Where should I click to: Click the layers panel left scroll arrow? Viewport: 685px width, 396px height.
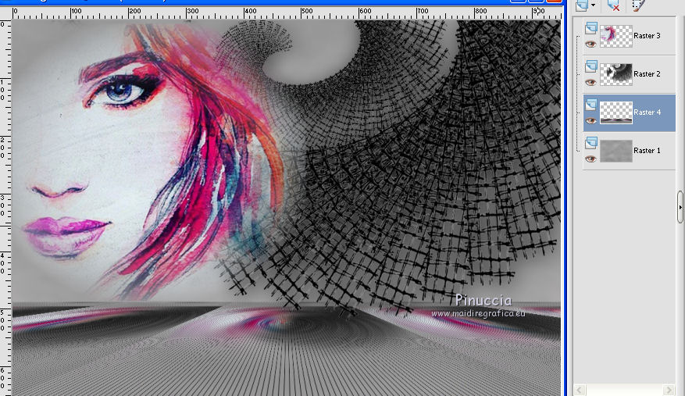click(580, 390)
